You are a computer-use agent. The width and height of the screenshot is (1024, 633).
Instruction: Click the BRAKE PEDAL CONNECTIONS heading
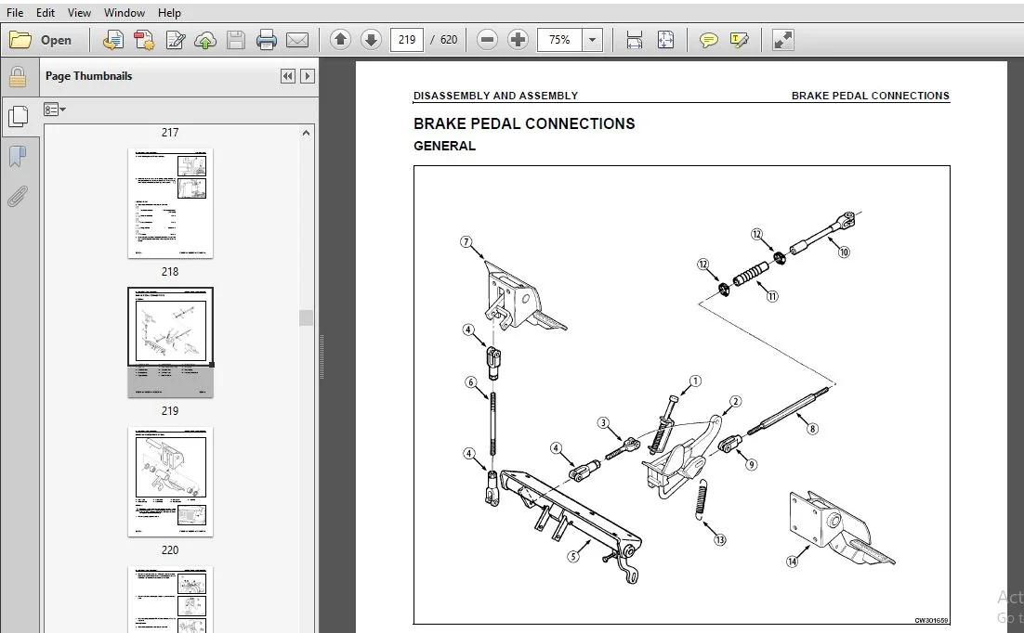click(x=524, y=123)
